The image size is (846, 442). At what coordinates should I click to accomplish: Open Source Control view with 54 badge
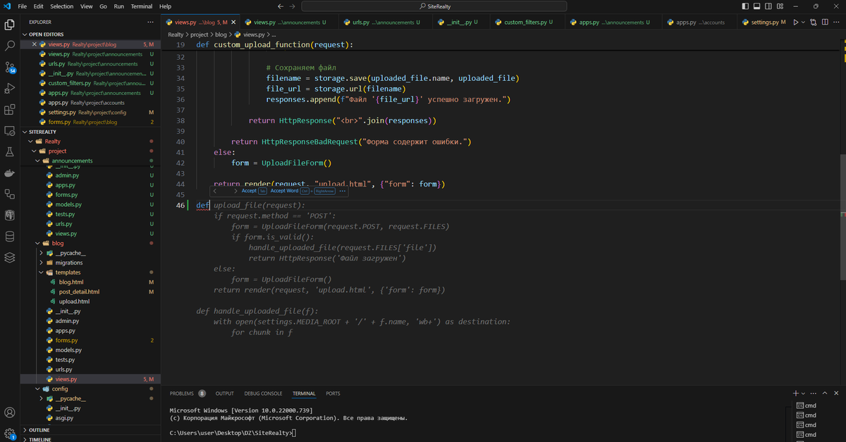click(x=10, y=68)
